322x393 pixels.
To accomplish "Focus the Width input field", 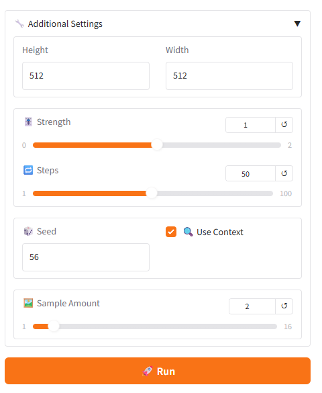I will pos(229,76).
